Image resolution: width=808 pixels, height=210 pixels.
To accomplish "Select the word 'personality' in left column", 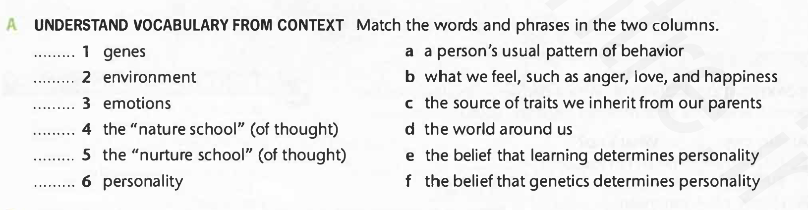I will pos(143,182).
